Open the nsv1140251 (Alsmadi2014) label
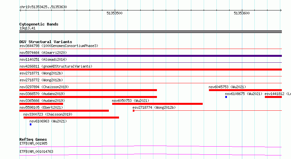The width and height of the screenshot is (291, 159). tap(43, 59)
